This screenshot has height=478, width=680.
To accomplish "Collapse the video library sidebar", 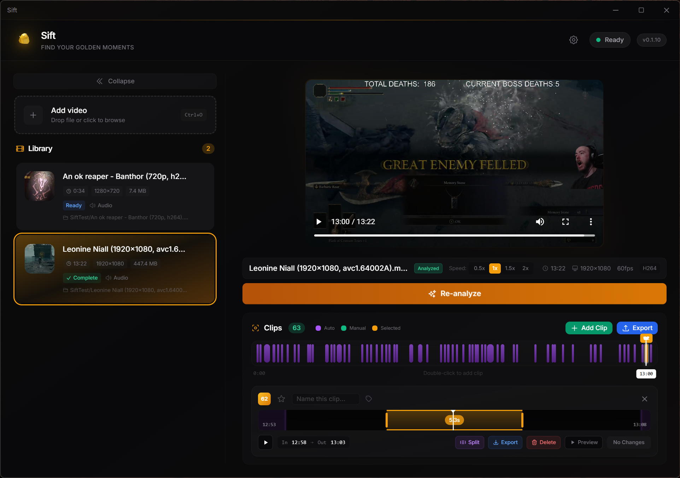I will point(115,81).
